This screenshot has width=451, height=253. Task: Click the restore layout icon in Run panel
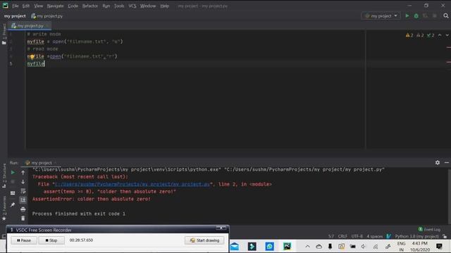coord(13,193)
